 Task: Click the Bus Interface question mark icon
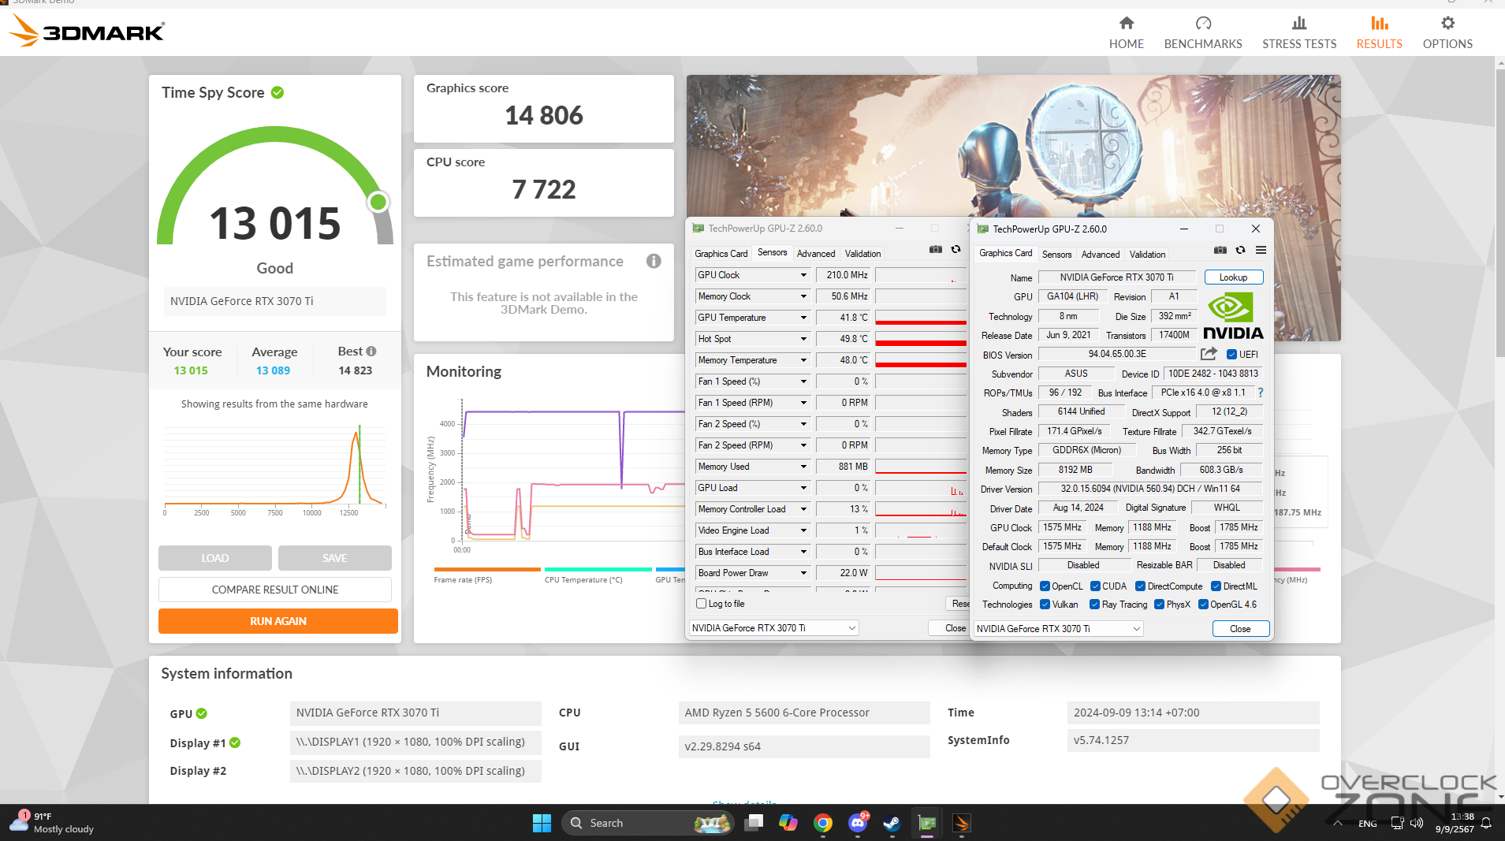(1260, 393)
